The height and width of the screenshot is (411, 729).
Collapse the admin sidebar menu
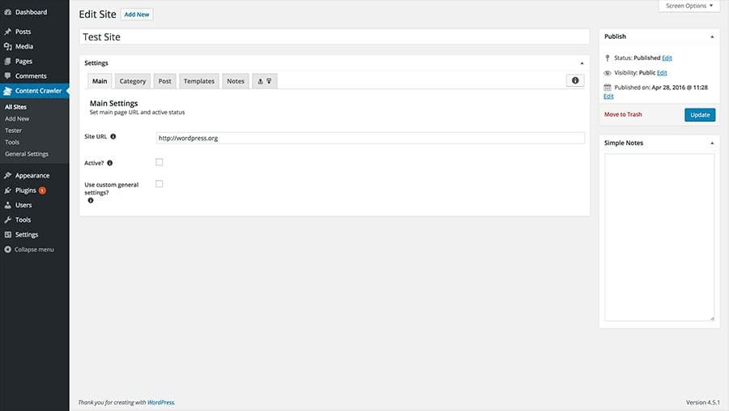coord(34,250)
